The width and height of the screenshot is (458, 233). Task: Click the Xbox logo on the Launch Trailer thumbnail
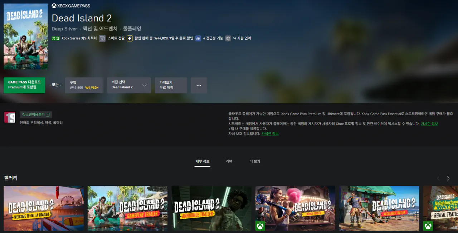(260, 226)
